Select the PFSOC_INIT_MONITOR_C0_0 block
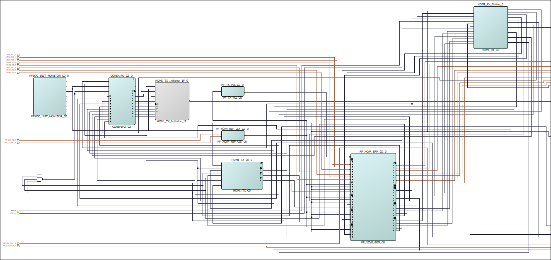Screen dimensions: 551x260 pos(49,96)
